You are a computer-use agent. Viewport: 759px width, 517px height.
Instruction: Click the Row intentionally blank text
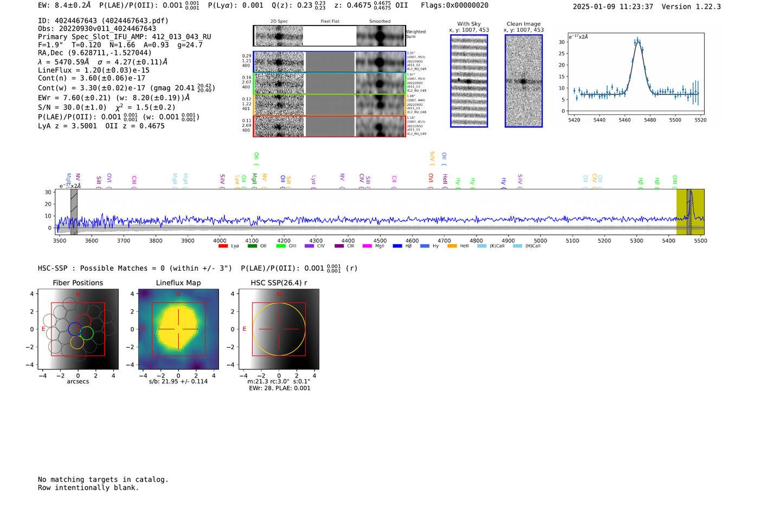pos(88,488)
